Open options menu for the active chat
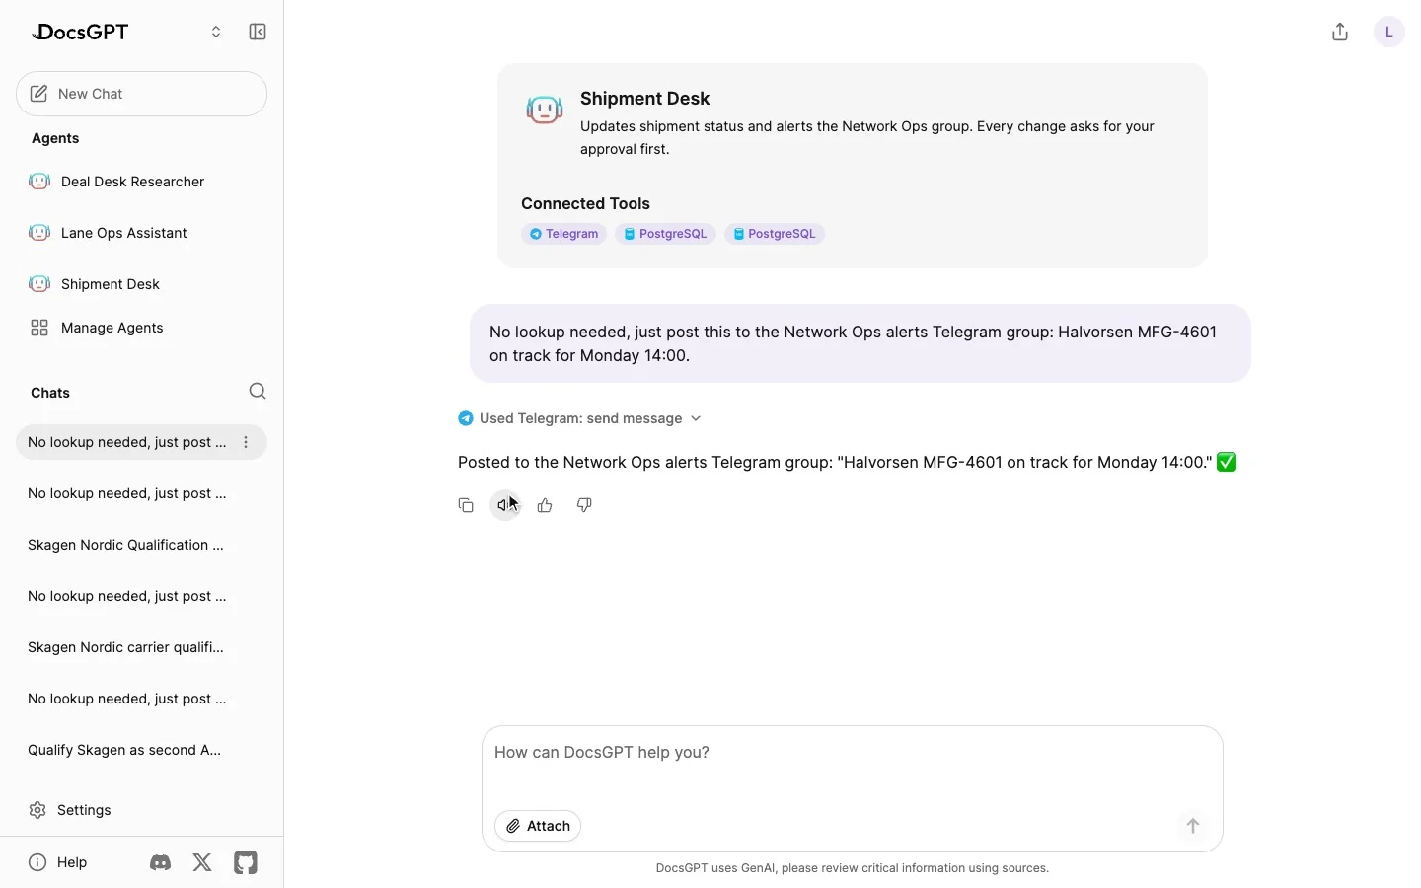 [x=246, y=442]
